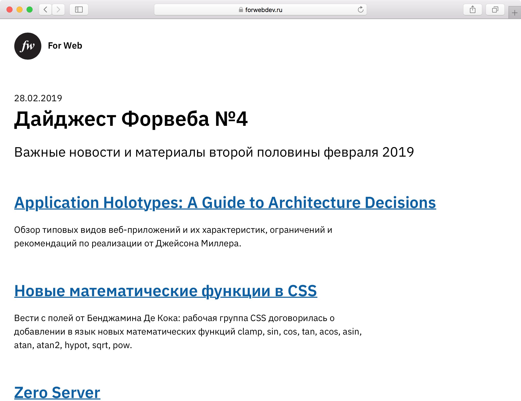Open Application Holotypes article link

[225, 203]
